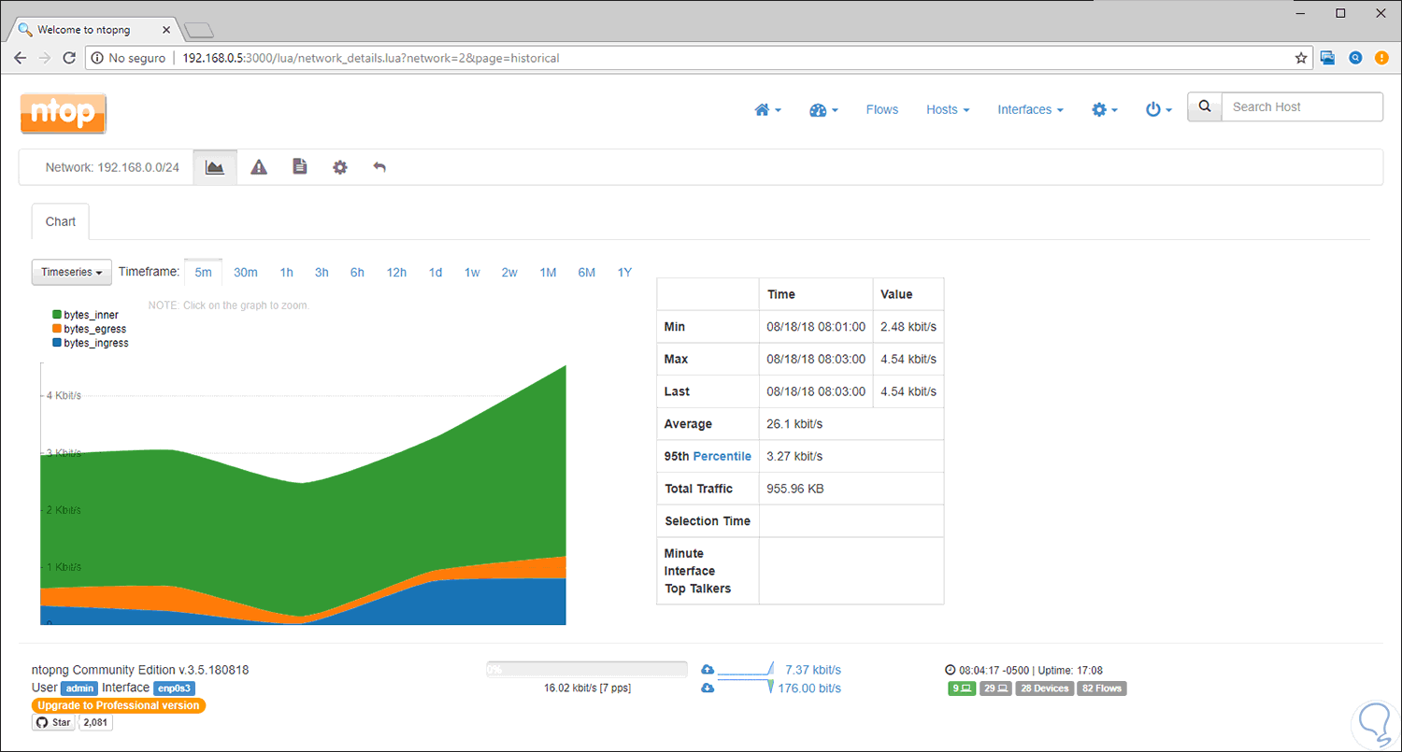Click the browser address bar URL
The image size is (1402, 752).
click(x=370, y=58)
